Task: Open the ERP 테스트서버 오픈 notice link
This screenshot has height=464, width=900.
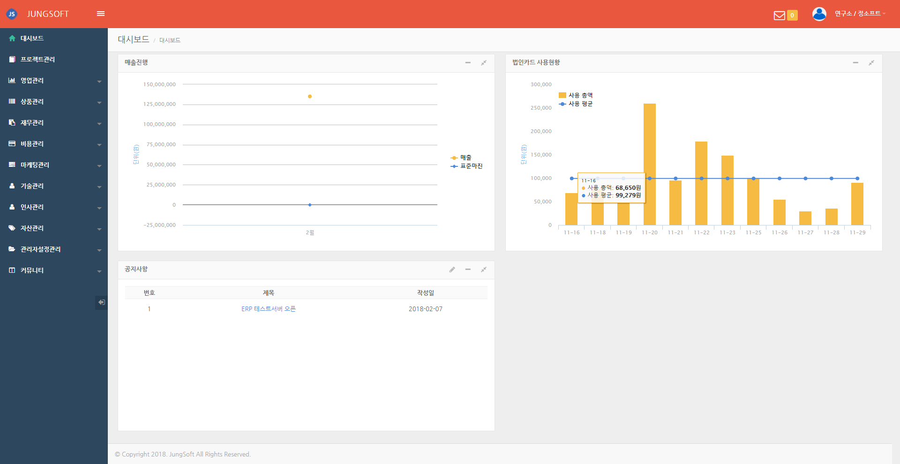Action: click(268, 309)
